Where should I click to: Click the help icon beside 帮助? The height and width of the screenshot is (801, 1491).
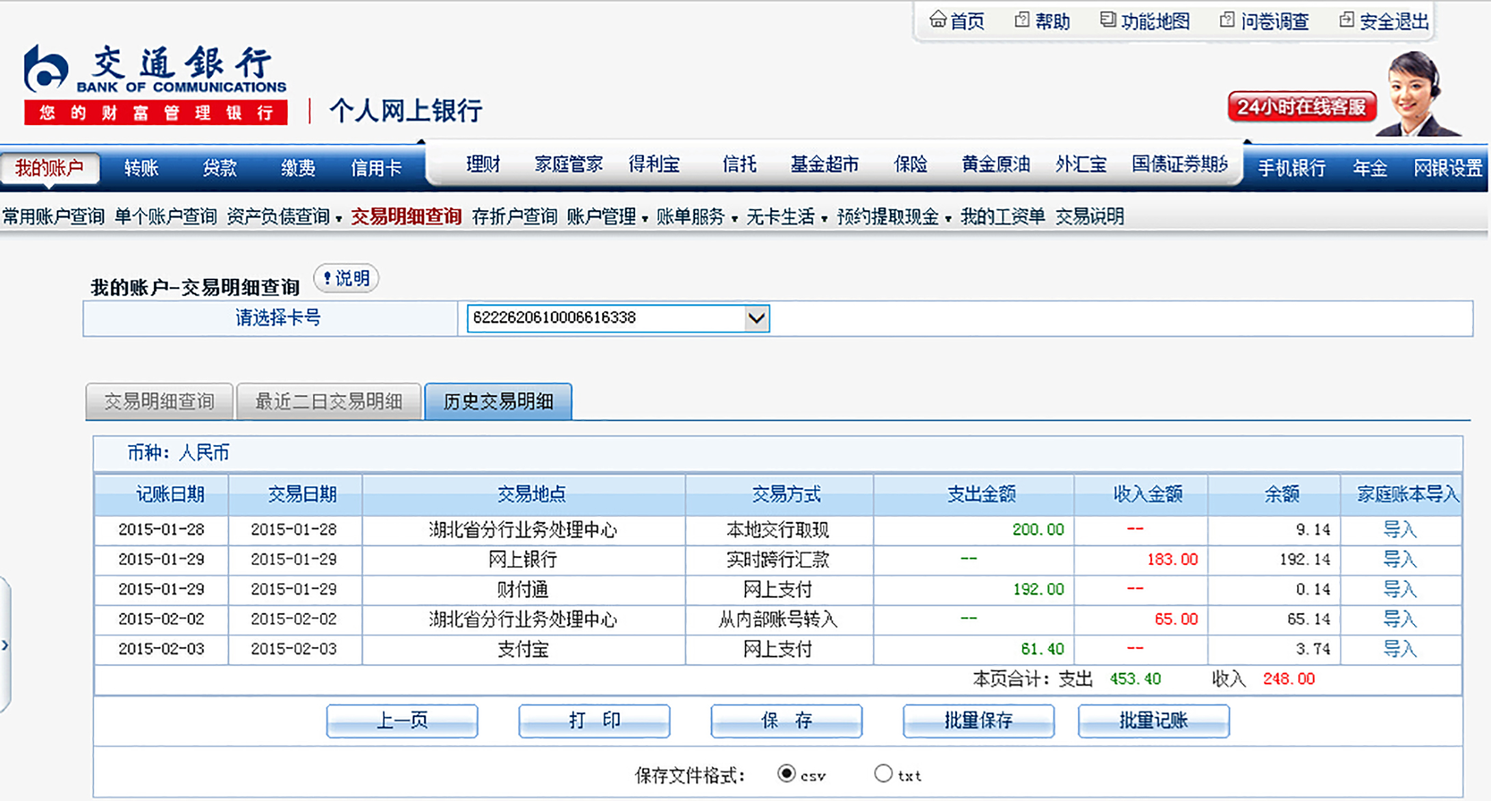click(1021, 20)
